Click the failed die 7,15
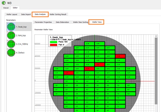Image resolution: width=161 pixels, height=112 pixels. 120,56
